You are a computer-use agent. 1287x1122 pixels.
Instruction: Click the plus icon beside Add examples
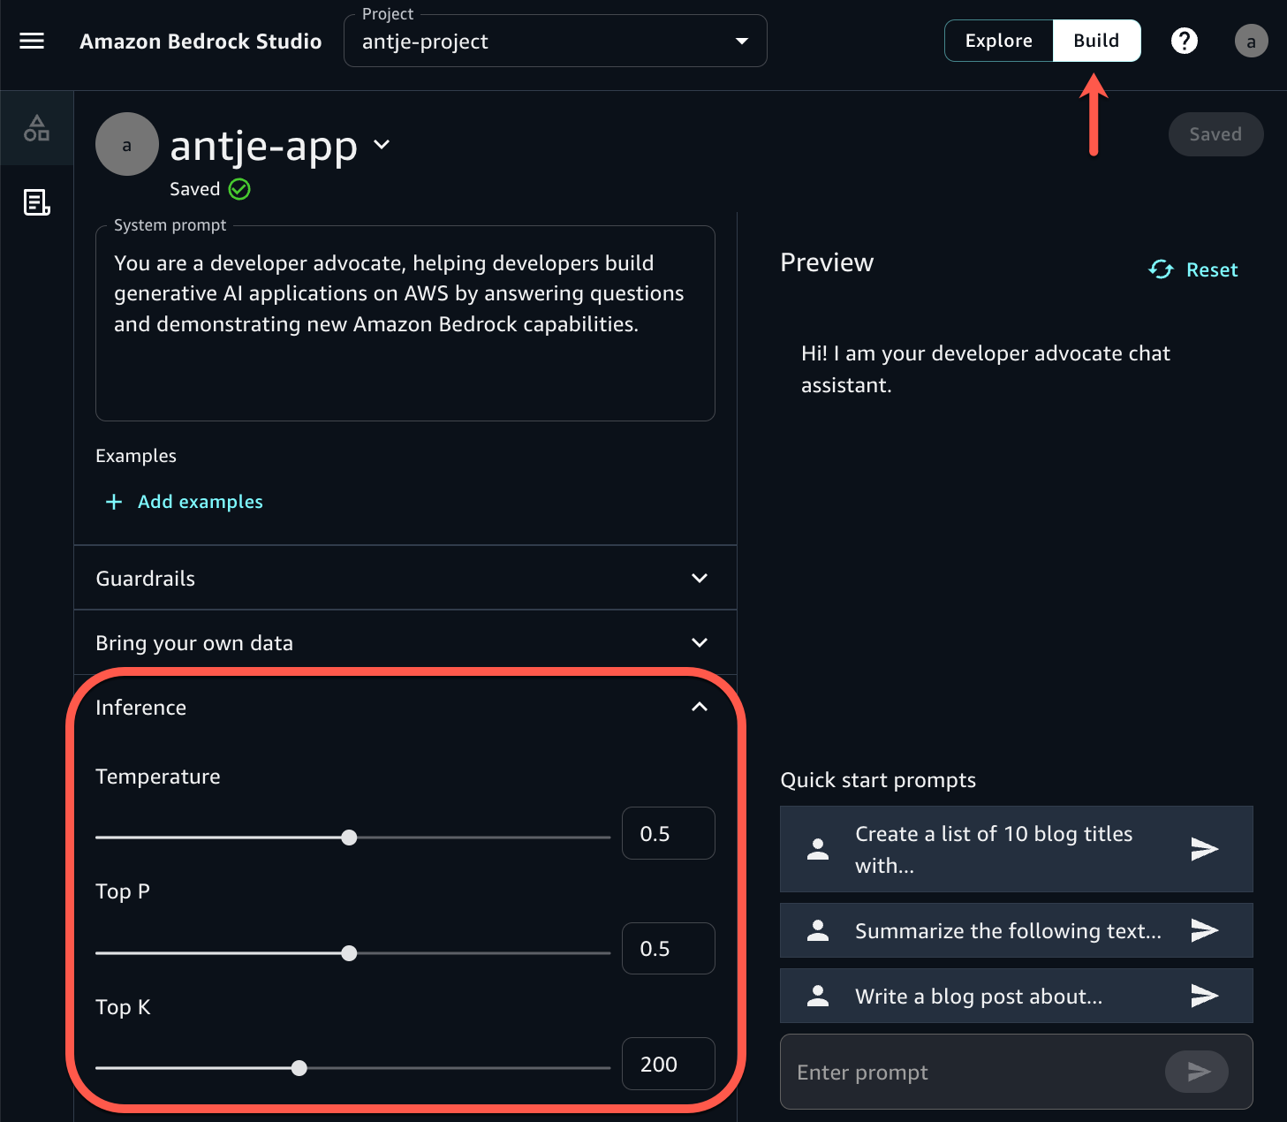114,502
